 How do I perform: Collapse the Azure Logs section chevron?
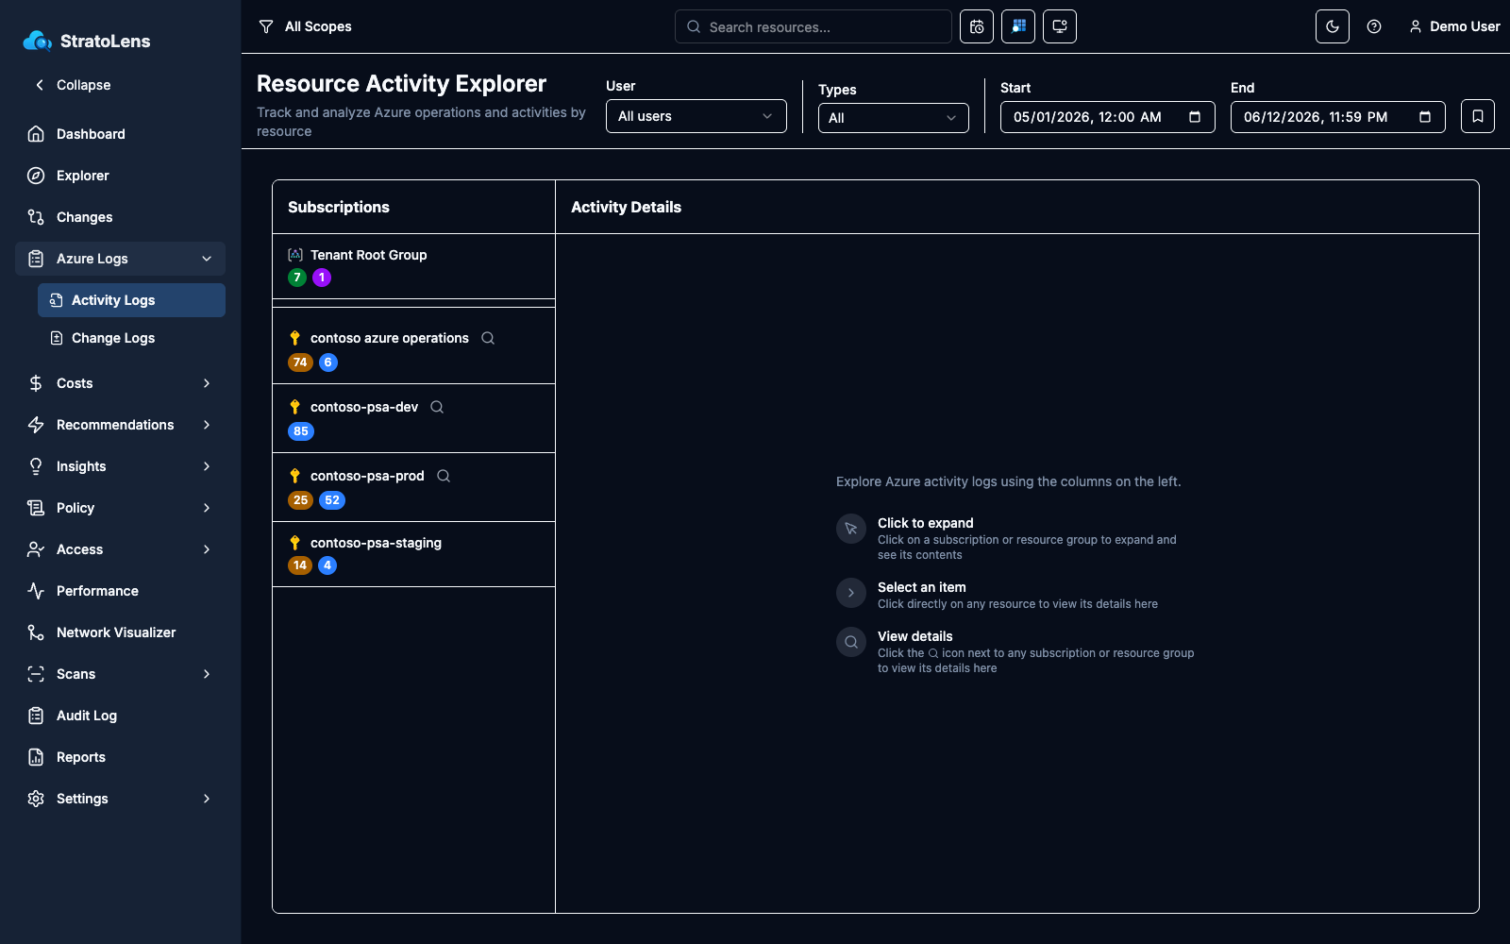coord(207,259)
